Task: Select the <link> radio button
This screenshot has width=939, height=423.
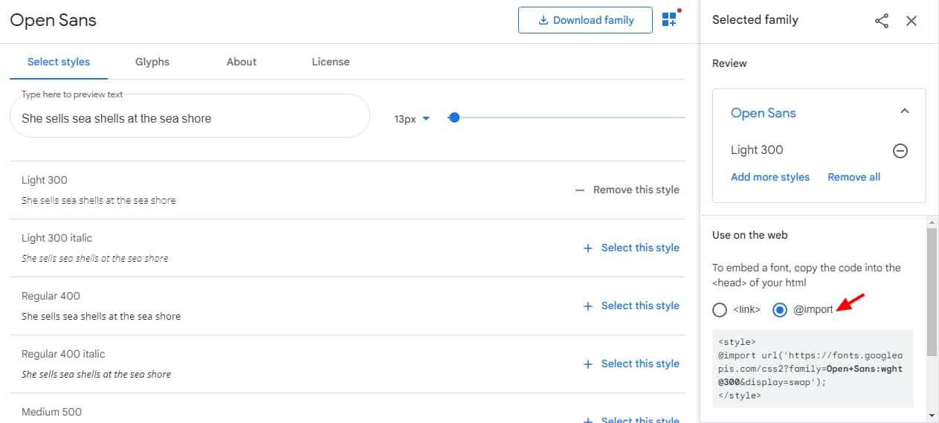Action: pos(720,310)
